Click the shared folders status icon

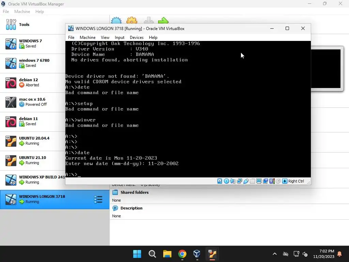point(253,181)
